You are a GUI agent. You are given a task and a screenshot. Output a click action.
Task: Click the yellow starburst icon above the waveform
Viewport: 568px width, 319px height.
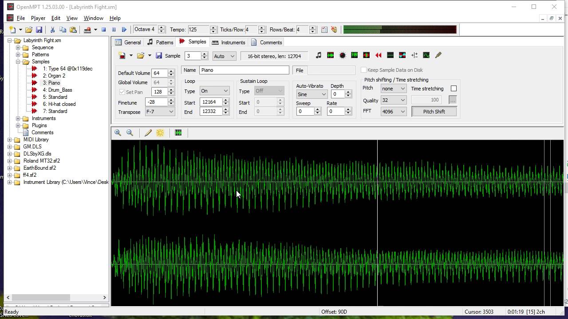(160, 132)
